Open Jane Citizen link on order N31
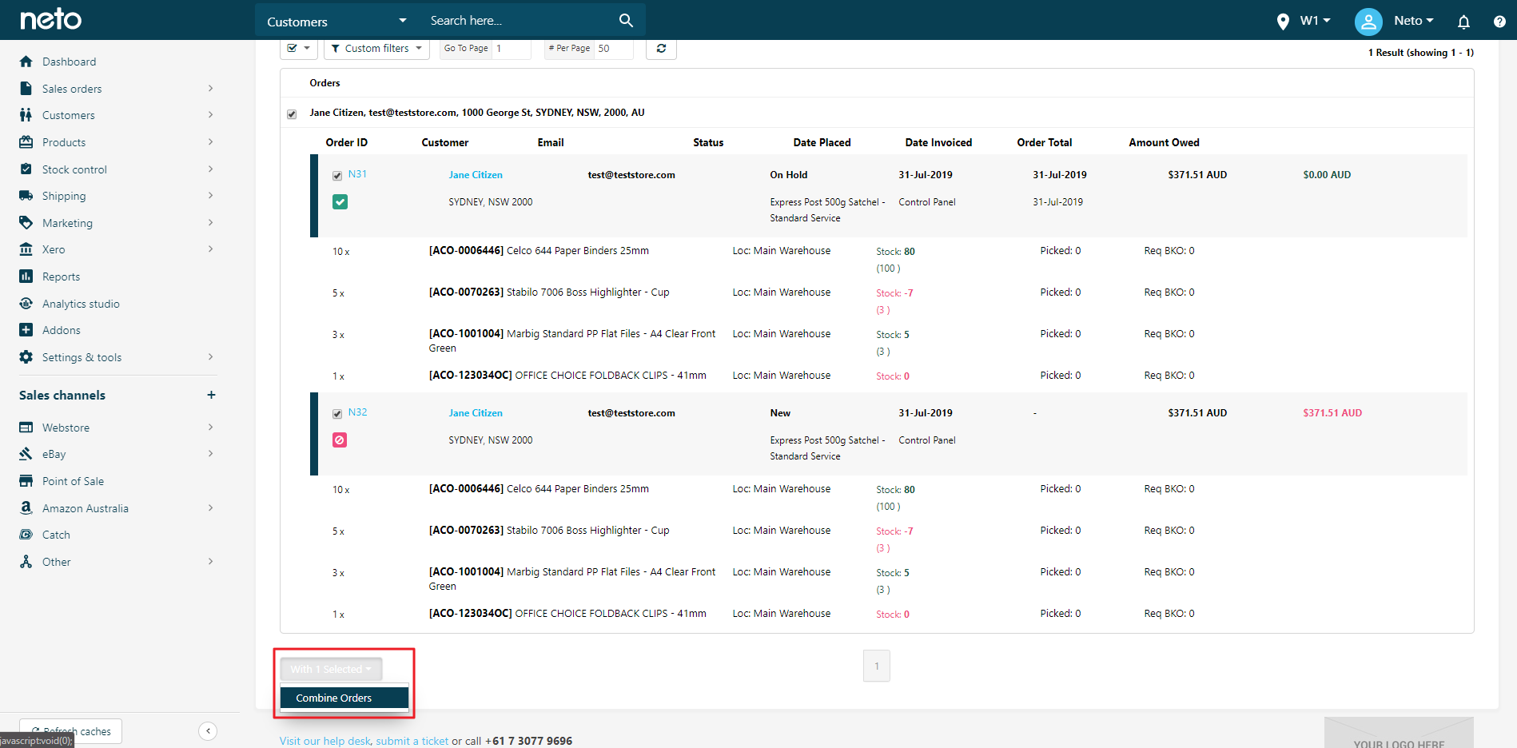1517x748 pixels. pos(476,175)
